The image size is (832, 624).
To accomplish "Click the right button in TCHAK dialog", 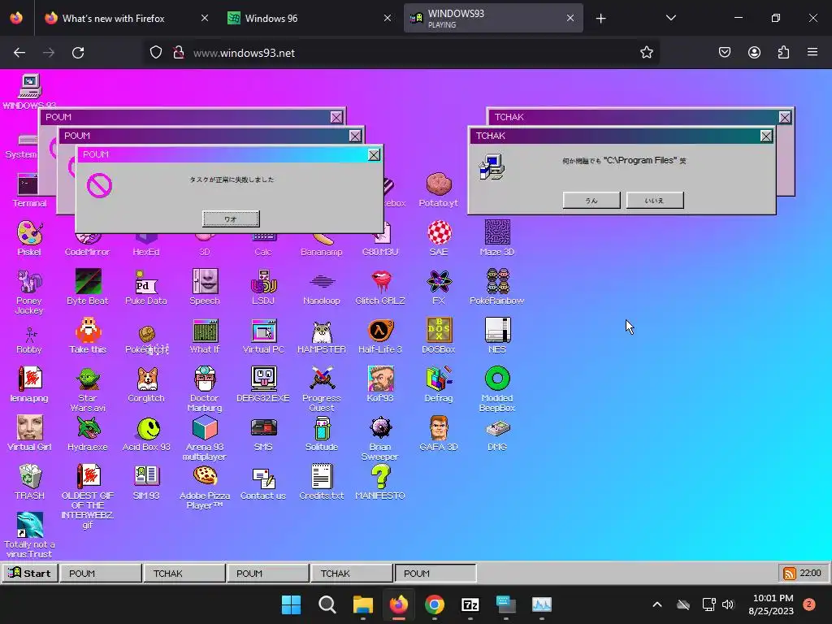I will [x=655, y=200].
